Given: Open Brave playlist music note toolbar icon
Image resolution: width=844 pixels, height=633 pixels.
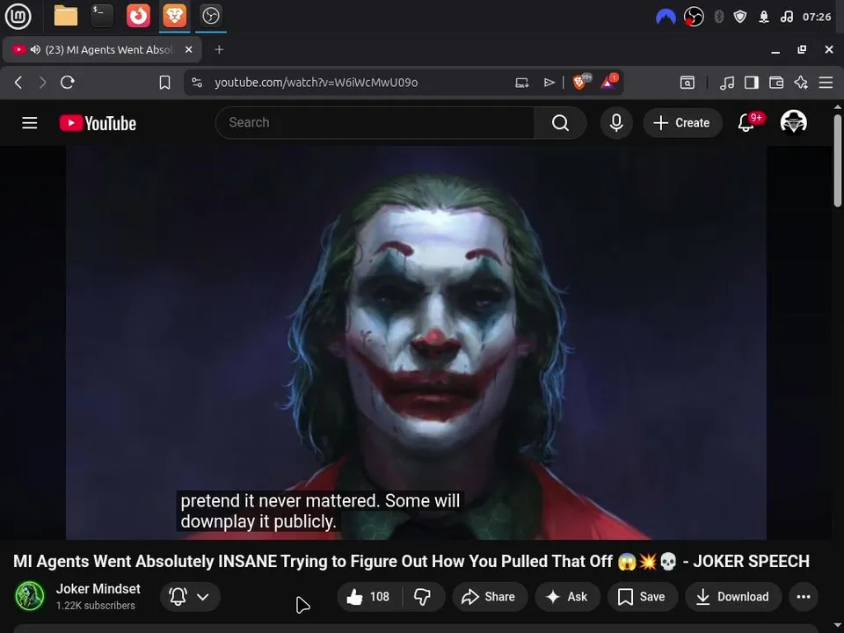Looking at the screenshot, I should (x=727, y=83).
